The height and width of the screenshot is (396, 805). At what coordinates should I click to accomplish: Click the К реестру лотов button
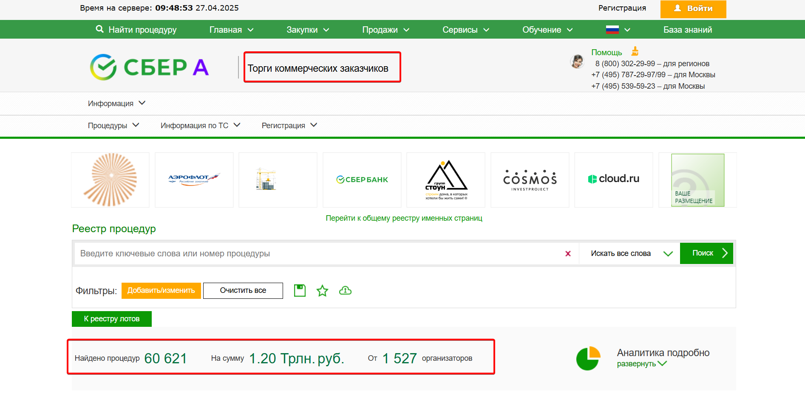point(112,319)
